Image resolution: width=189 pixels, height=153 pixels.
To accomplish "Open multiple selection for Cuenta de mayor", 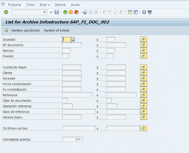I will (144, 67).
